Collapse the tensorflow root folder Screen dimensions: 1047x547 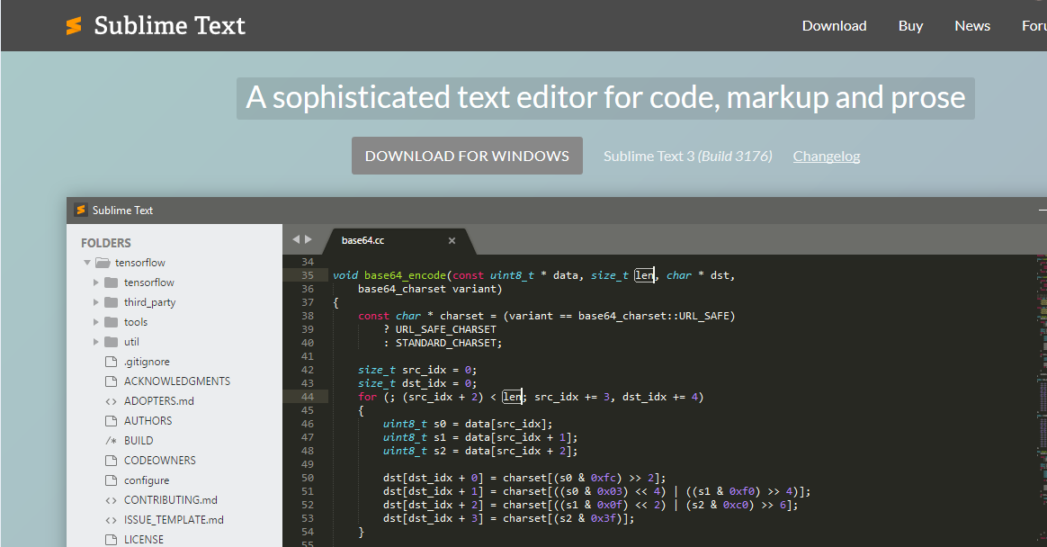click(87, 263)
